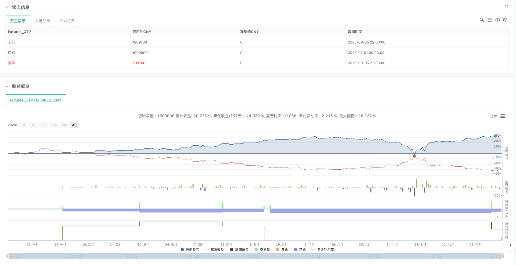Toggle the 周期盈亏 legend series
This screenshot has width=516, height=265.
pos(239,250)
